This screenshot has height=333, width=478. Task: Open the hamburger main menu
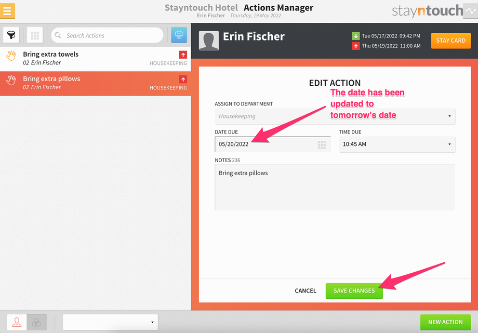(x=7, y=11)
